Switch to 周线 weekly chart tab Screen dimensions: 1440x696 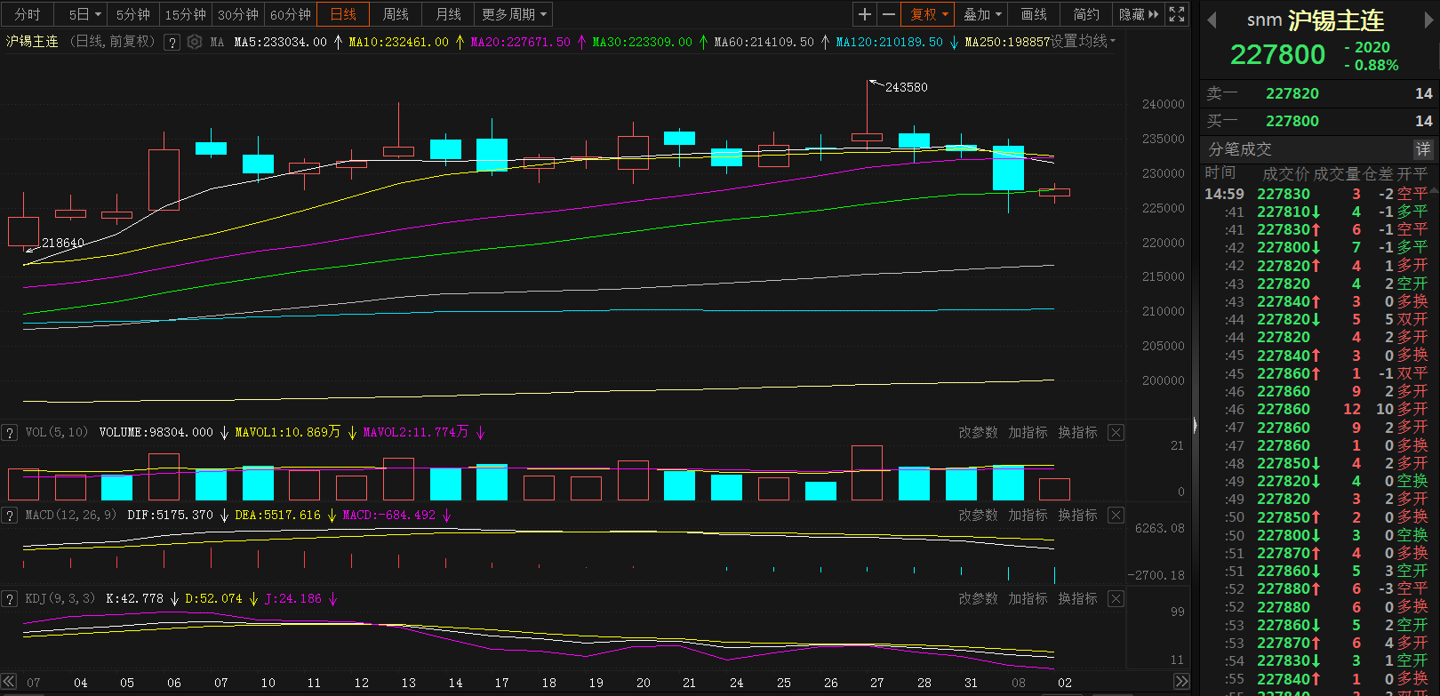[x=396, y=14]
